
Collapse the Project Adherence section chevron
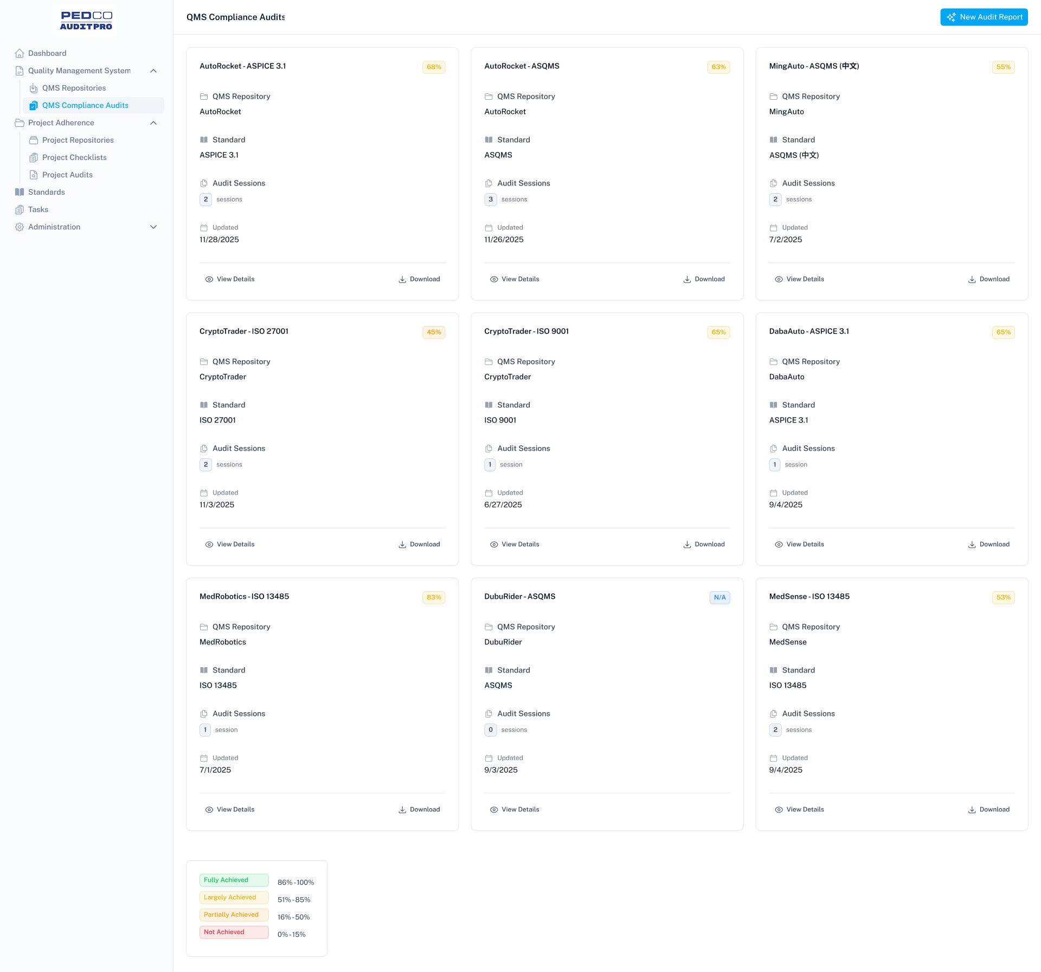(x=153, y=123)
